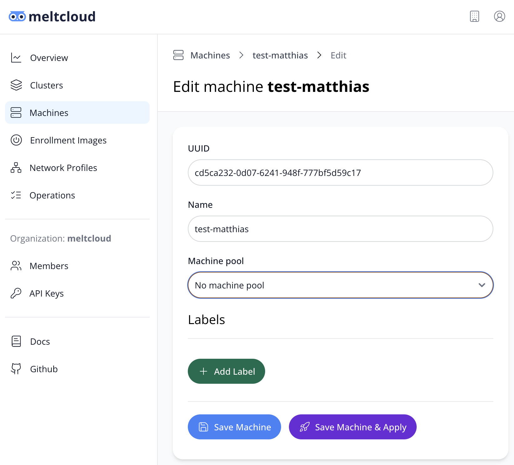Click the API Keys key icon
514x465 pixels.
[16, 293]
